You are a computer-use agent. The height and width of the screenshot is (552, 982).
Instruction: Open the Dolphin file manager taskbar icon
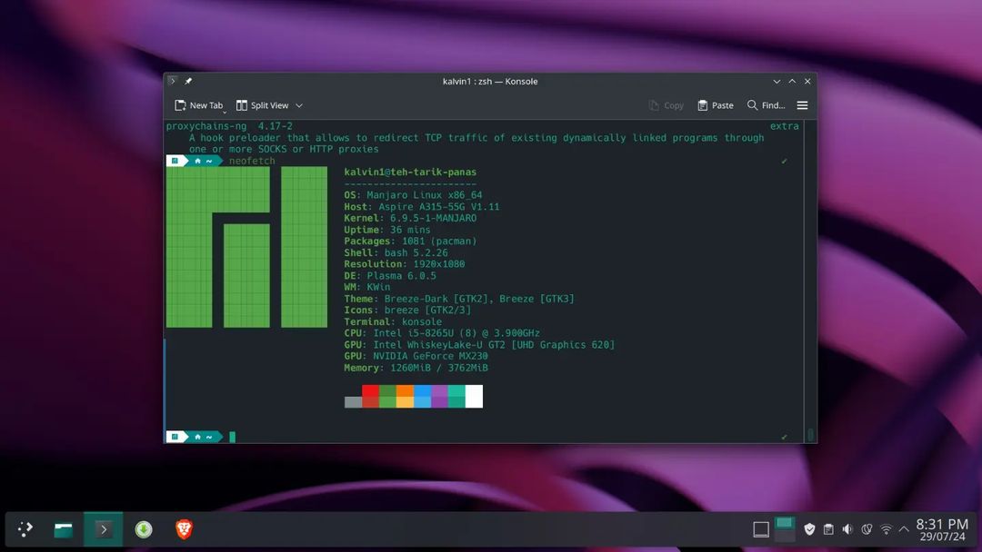point(64,529)
